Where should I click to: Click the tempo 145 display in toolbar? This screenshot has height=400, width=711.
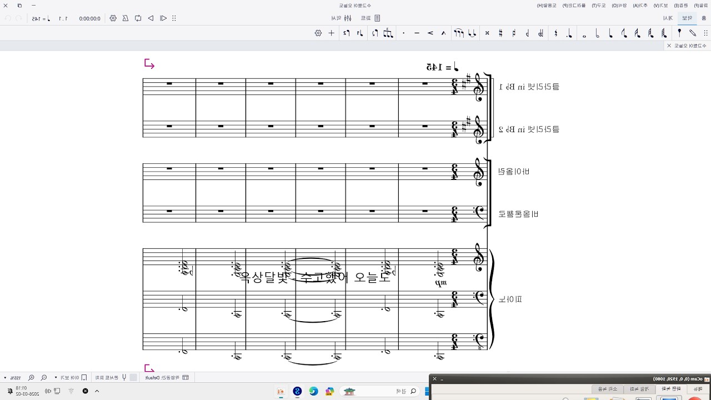coord(41,18)
